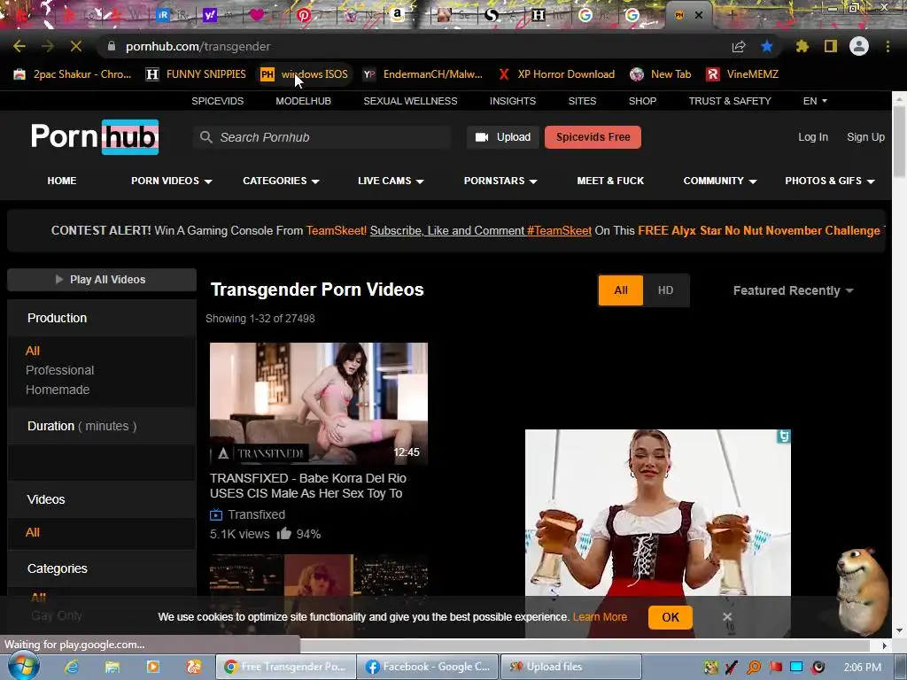Open the Transfixed channel link
The height and width of the screenshot is (680, 907).
tap(256, 514)
